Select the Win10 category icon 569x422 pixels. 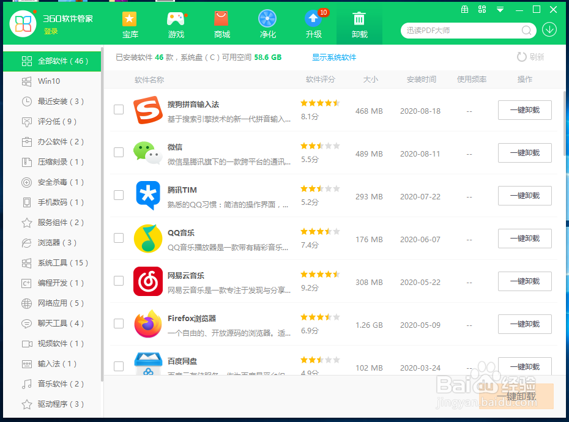pos(26,81)
